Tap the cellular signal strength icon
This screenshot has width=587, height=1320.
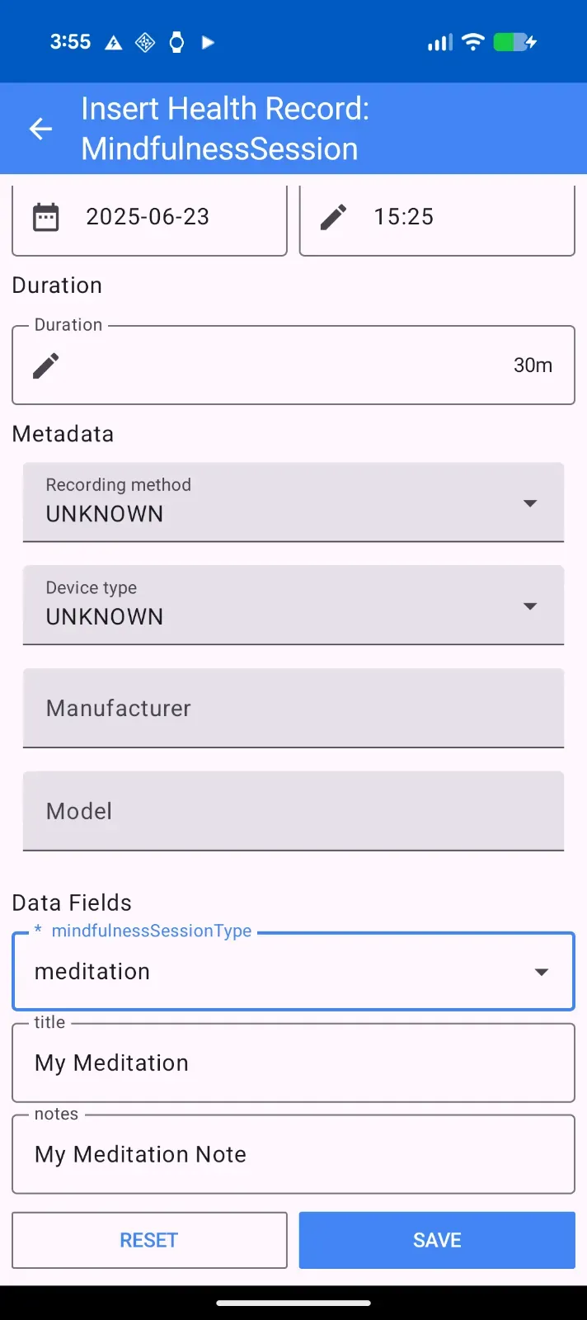pyautogui.click(x=440, y=42)
